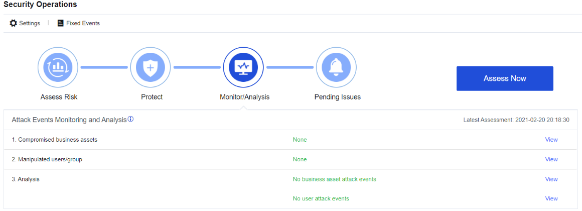This screenshot has width=582, height=211.
Task: Click row text Compromised business assets
Action: tap(55, 140)
